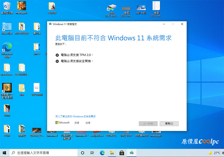Screen dimensions: 224x157
Task: Select the teddy bear messageI image icon
Action: [x=22, y=8]
